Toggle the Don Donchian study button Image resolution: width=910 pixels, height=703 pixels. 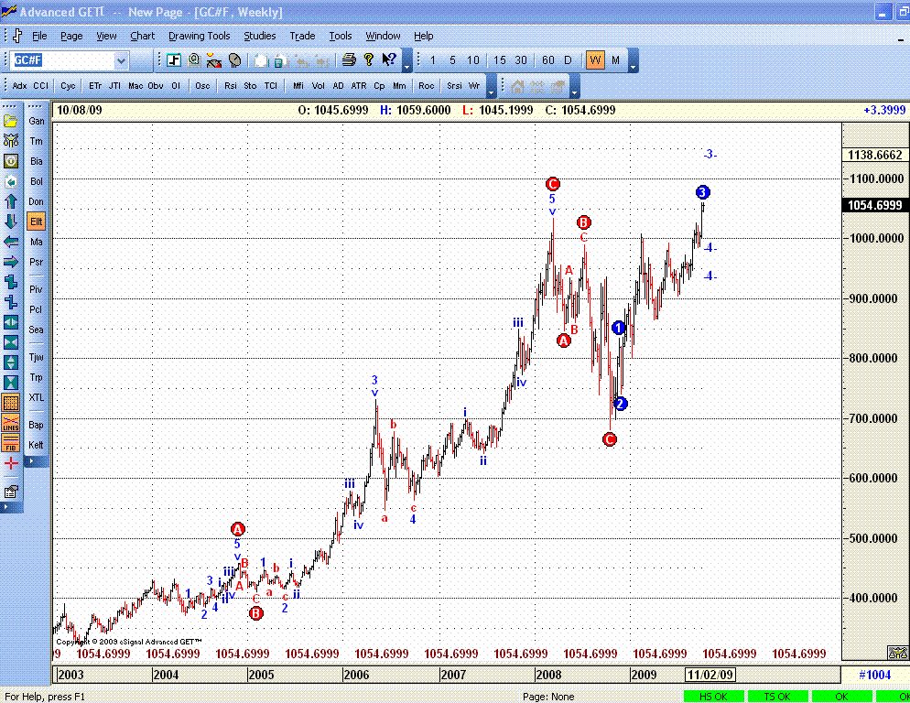coord(36,201)
